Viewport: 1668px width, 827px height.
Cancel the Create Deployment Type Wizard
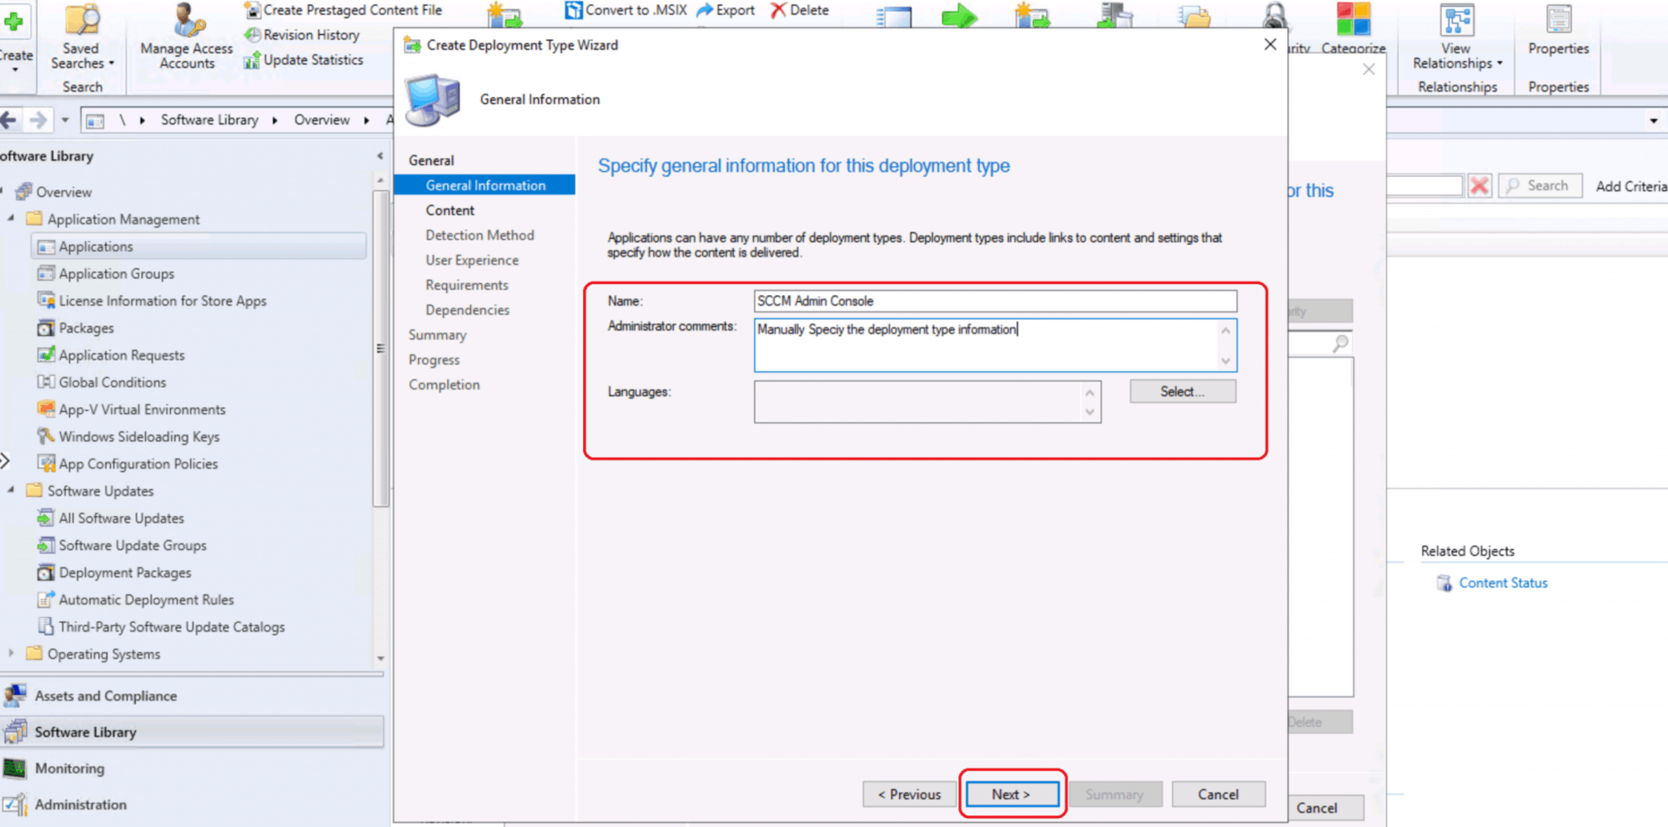tap(1218, 794)
